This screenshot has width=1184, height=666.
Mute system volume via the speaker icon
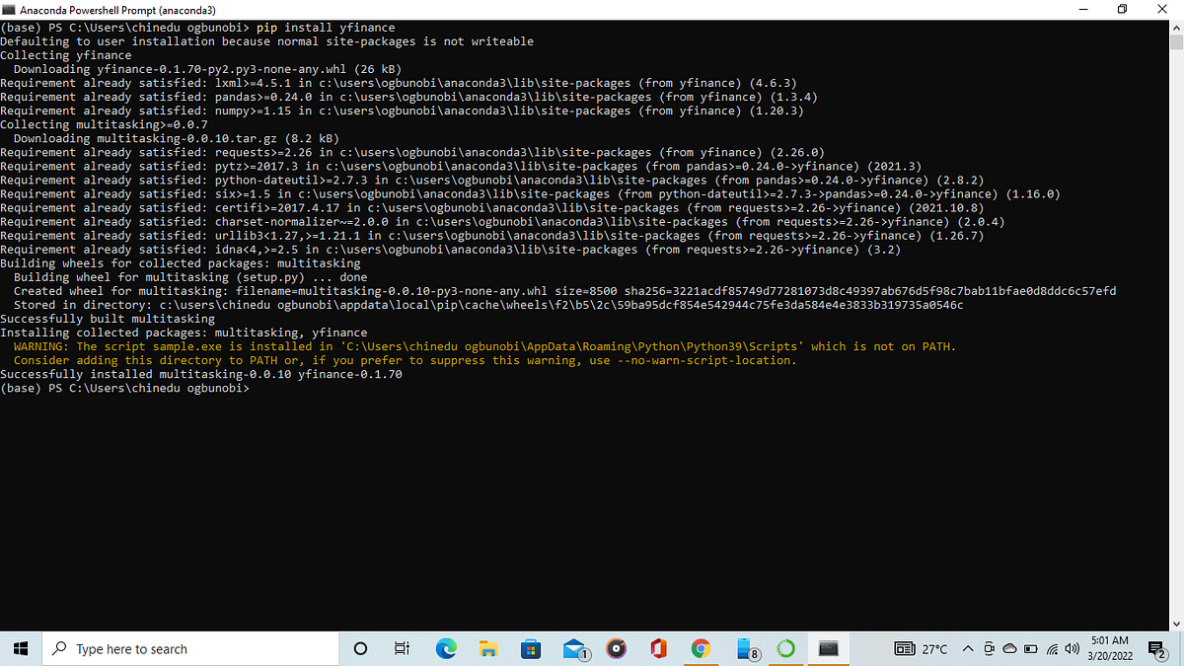tap(1072, 648)
